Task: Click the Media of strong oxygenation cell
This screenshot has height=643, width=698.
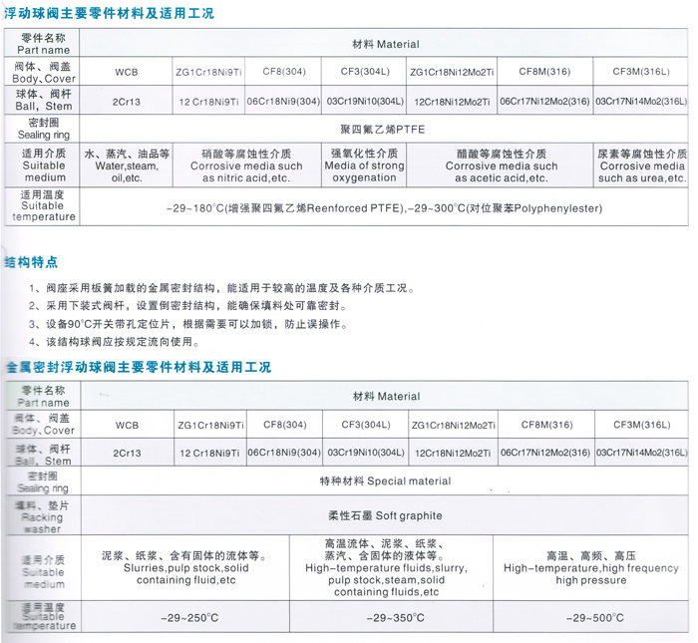Action: pyautogui.click(x=364, y=165)
